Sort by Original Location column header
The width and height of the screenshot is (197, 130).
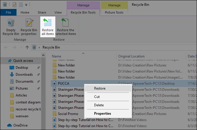pos(131,56)
